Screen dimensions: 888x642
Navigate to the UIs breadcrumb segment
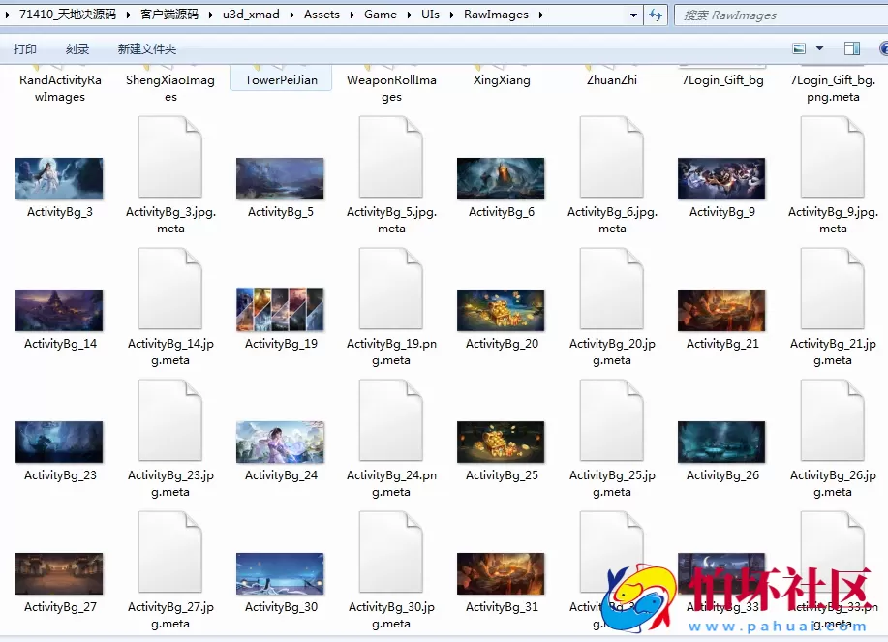pyautogui.click(x=430, y=15)
